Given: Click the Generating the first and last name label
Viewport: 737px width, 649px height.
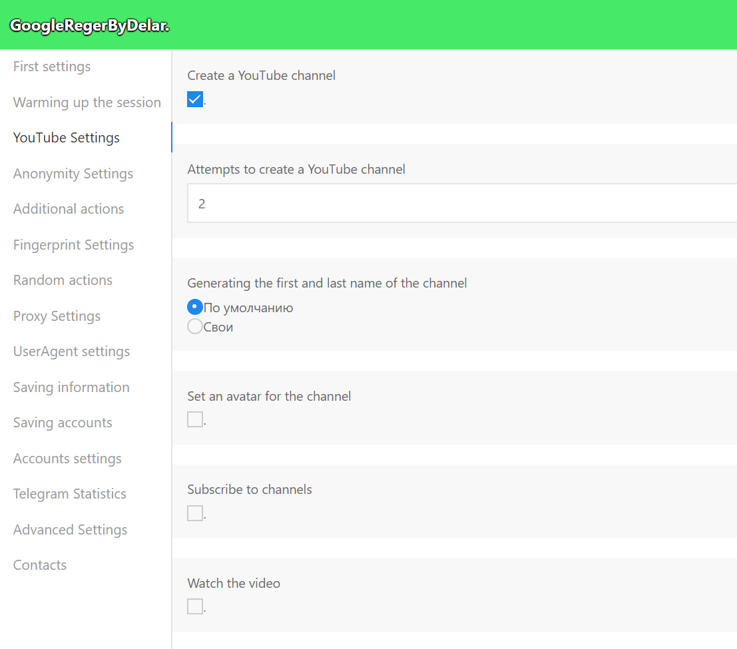Looking at the screenshot, I should pyautogui.click(x=327, y=283).
